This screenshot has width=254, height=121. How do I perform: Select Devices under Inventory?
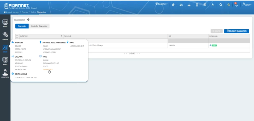coord(18,46)
